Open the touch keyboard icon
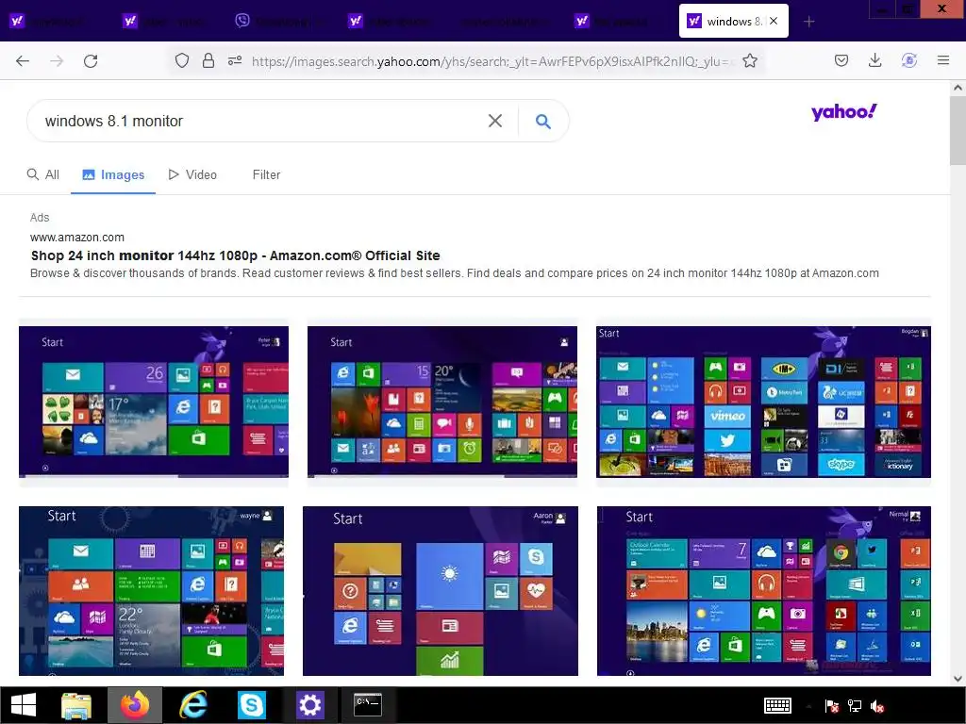This screenshot has width=966, height=724. (777, 705)
